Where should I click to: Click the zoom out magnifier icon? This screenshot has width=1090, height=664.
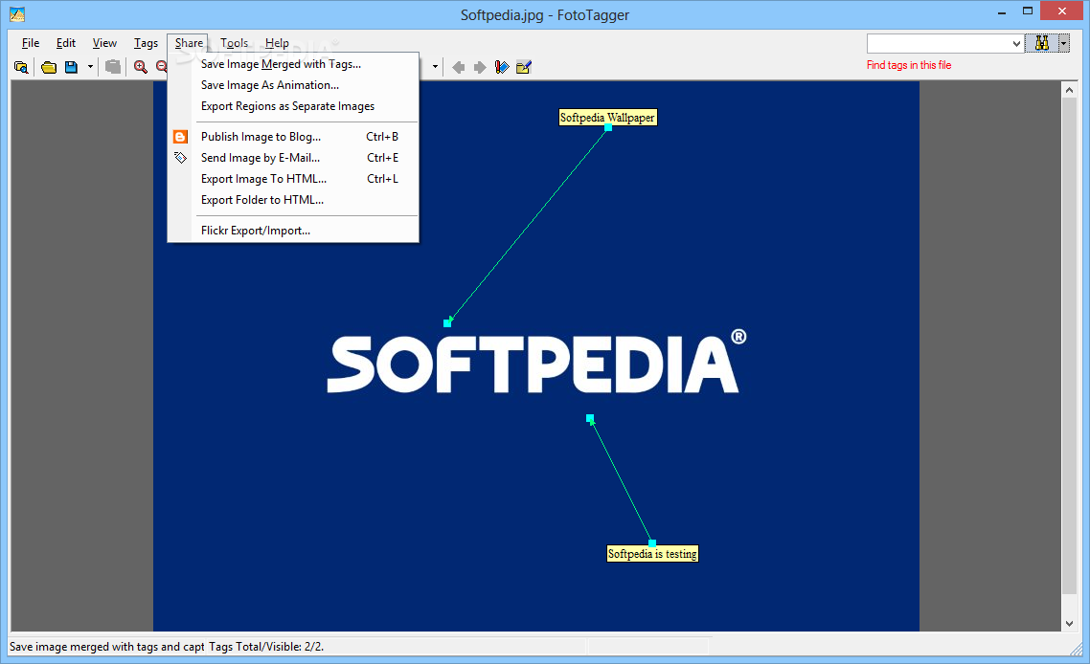point(162,67)
